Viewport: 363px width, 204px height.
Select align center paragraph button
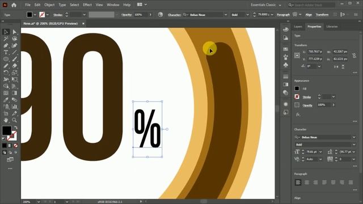pos(307,182)
